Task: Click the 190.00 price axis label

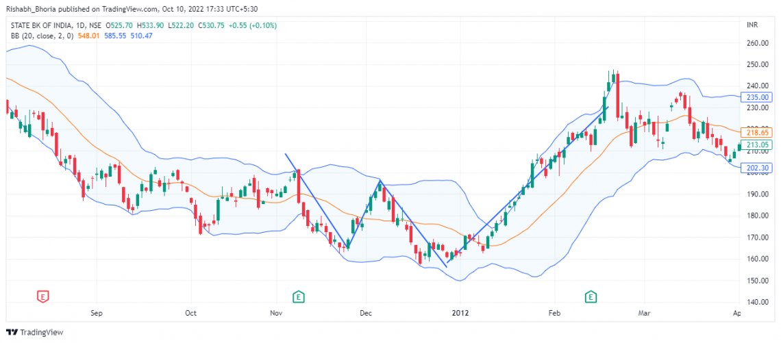Action: (x=758, y=194)
